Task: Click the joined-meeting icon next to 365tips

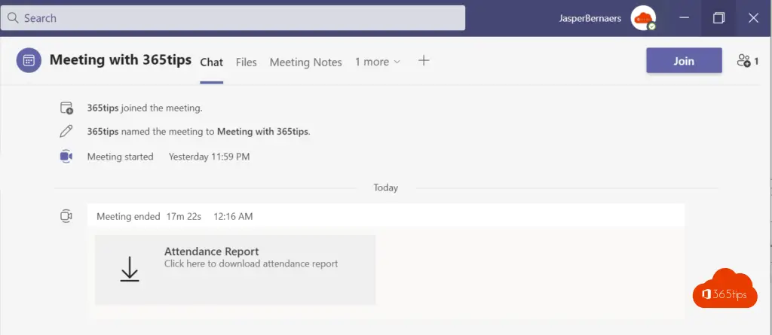Action: click(x=66, y=108)
